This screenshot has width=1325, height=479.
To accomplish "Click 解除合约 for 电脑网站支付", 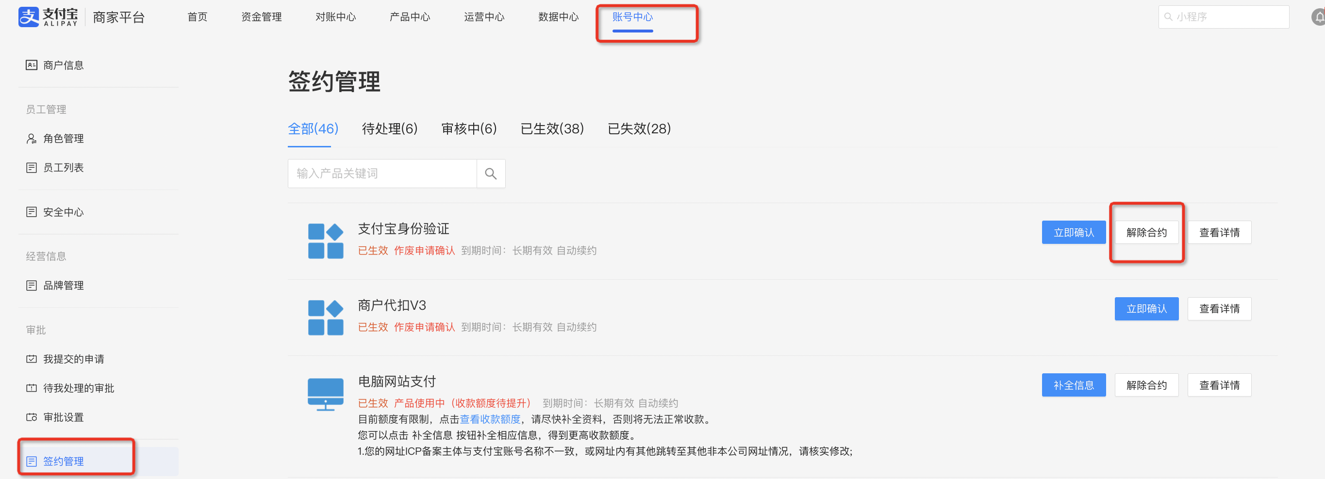I will pos(1146,385).
